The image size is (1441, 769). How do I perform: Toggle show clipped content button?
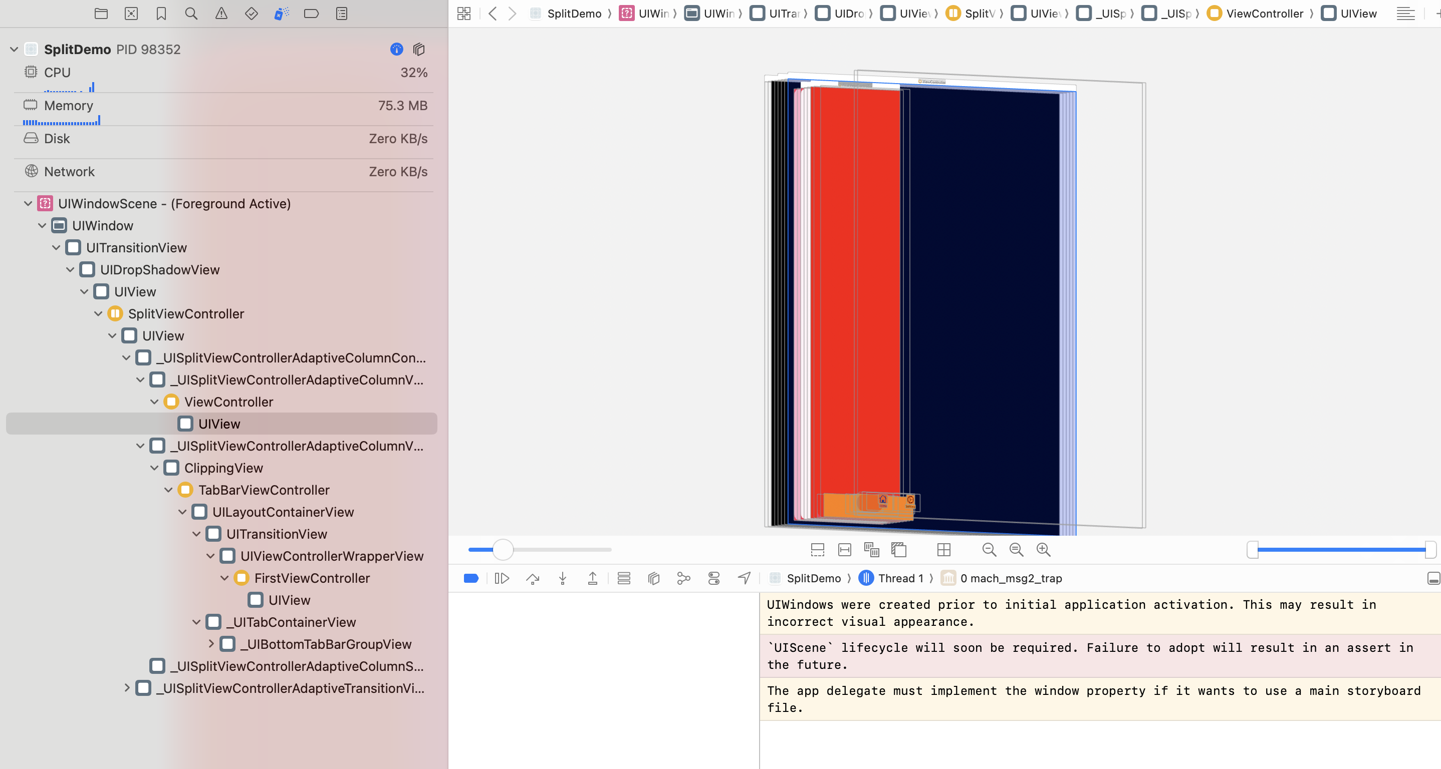(x=818, y=550)
